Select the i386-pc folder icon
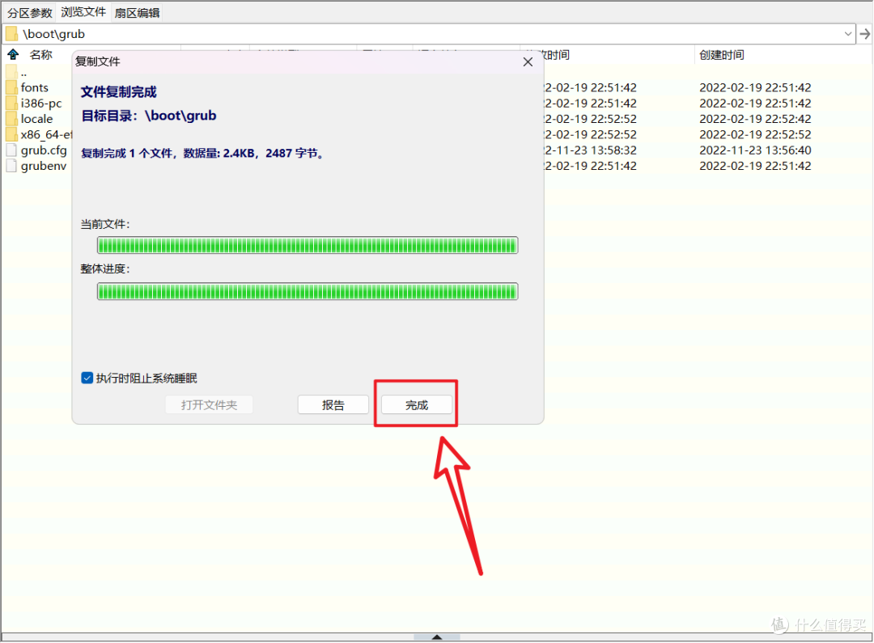Screen dimensions: 874x643 pos(11,104)
